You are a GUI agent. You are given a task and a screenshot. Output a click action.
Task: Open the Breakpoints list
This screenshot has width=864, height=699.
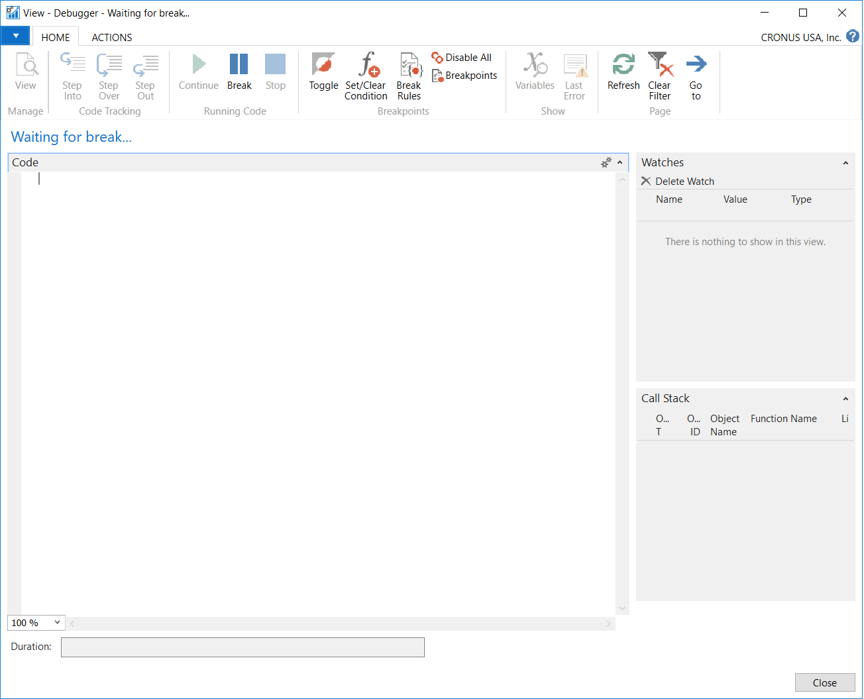[x=464, y=76]
